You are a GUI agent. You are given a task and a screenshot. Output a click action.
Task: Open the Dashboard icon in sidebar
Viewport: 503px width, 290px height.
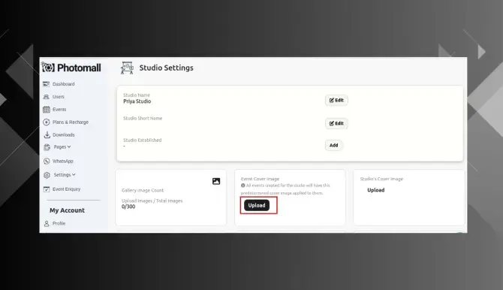47,84
